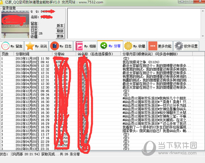This screenshot has height=163, width=205.
Task: Click the login avatar picture
Action: pos(15,24)
